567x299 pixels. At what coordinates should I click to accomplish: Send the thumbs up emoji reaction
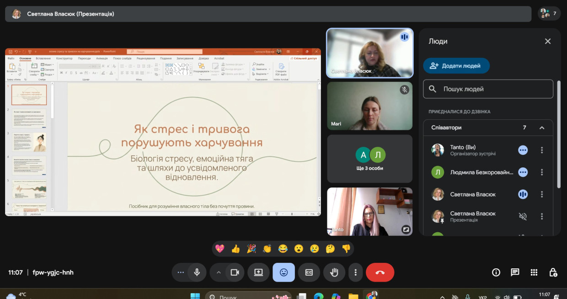pyautogui.click(x=235, y=249)
